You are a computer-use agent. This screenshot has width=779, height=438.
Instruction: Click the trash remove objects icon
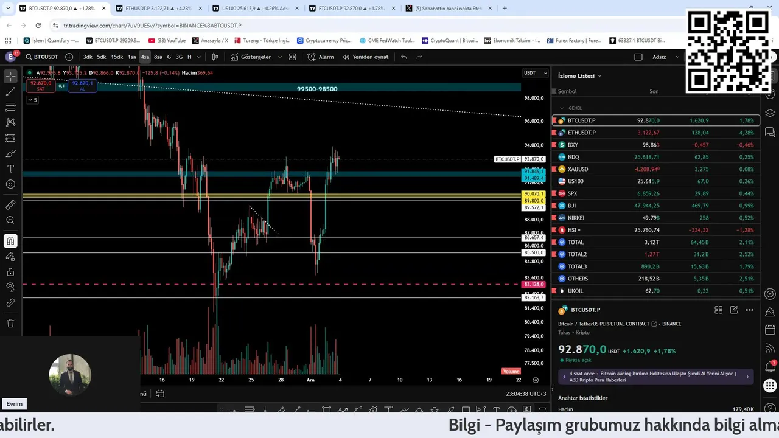[10, 323]
